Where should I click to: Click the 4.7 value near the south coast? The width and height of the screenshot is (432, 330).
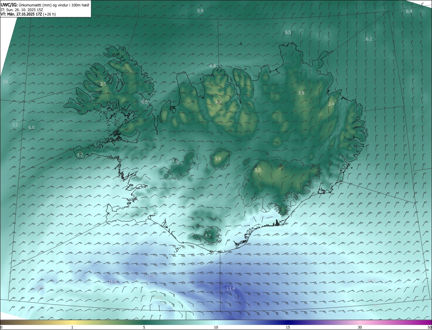(x=208, y=236)
